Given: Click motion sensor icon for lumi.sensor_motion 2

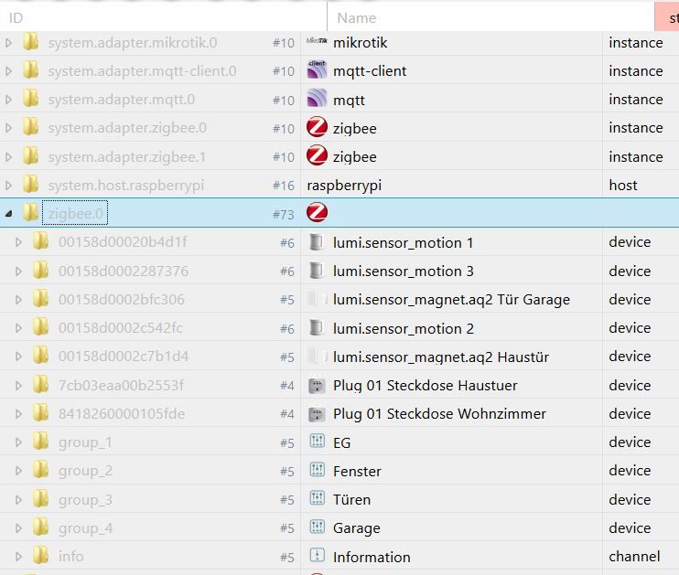Looking at the screenshot, I should coord(317,327).
